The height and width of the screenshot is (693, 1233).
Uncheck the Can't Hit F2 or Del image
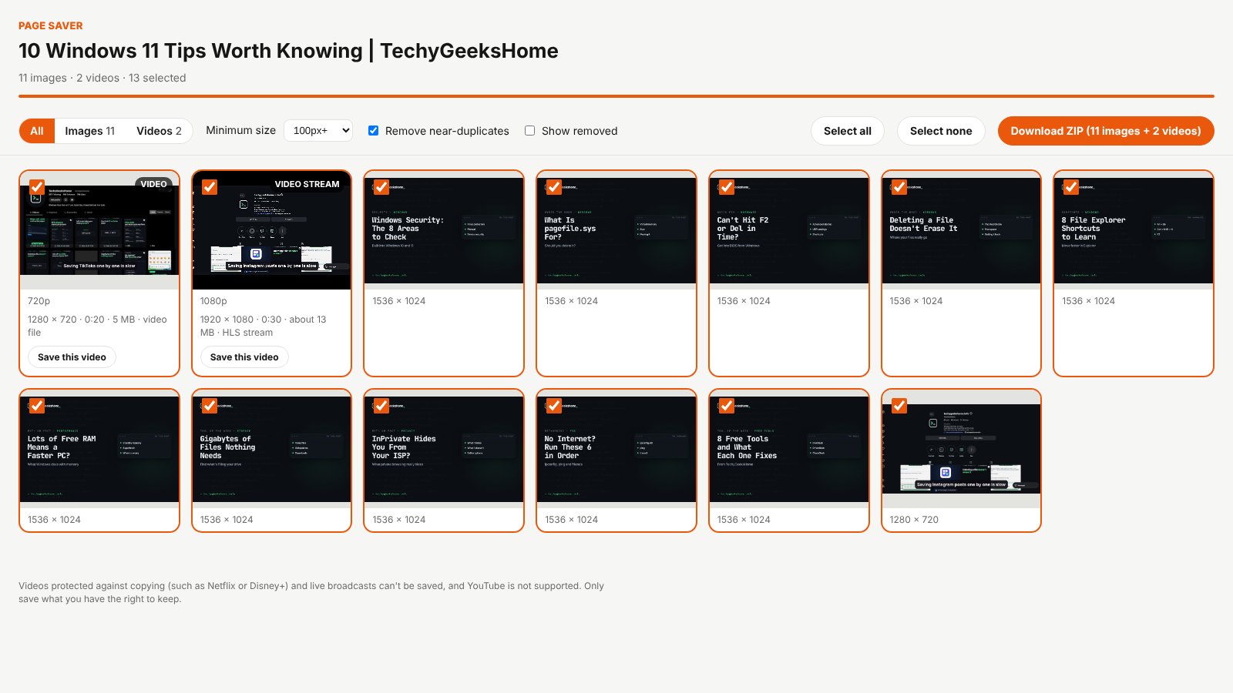(x=727, y=187)
